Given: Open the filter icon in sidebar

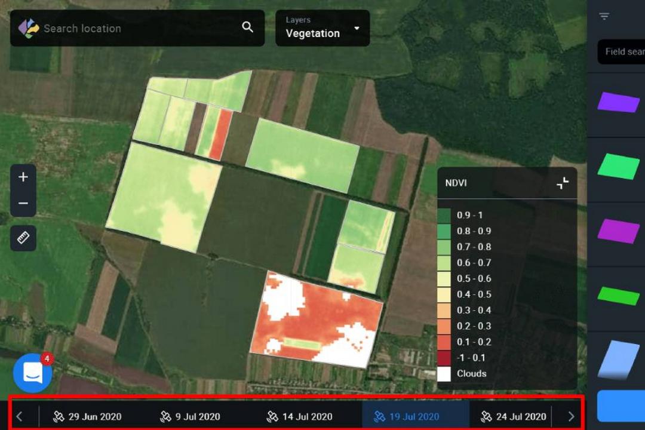Looking at the screenshot, I should 604,17.
